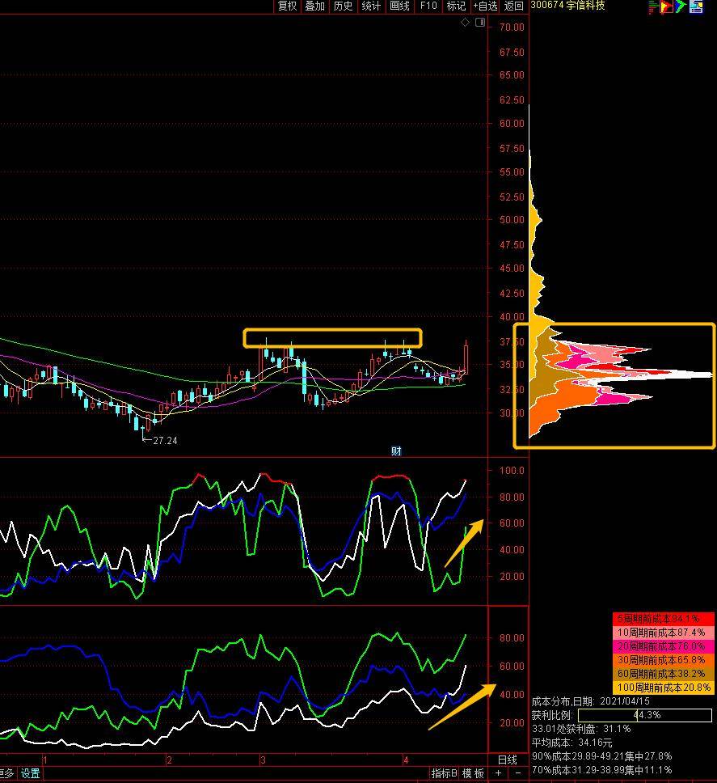
Task: Toggle the 100周期前成本 yellow legend entry
Action: (663, 688)
